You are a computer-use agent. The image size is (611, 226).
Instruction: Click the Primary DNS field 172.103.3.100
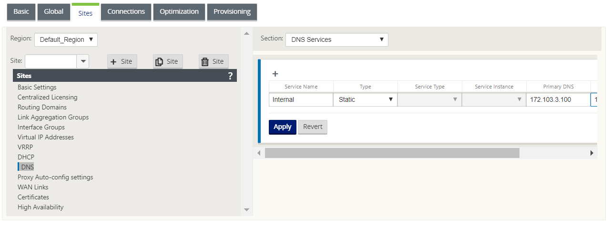click(558, 99)
